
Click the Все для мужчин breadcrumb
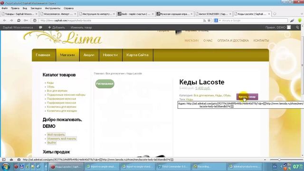point(115,74)
